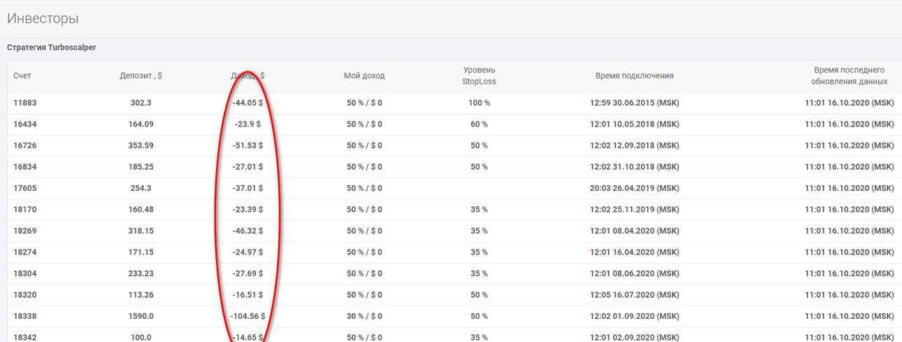The width and height of the screenshot is (902, 342).
Task: Click income value -23.9 $
Action: (x=248, y=124)
